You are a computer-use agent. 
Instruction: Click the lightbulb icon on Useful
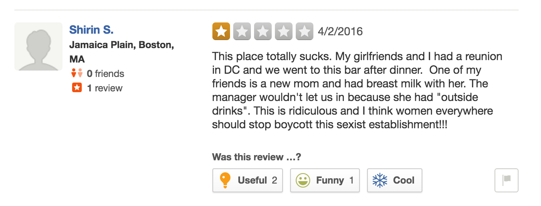coord(226,180)
